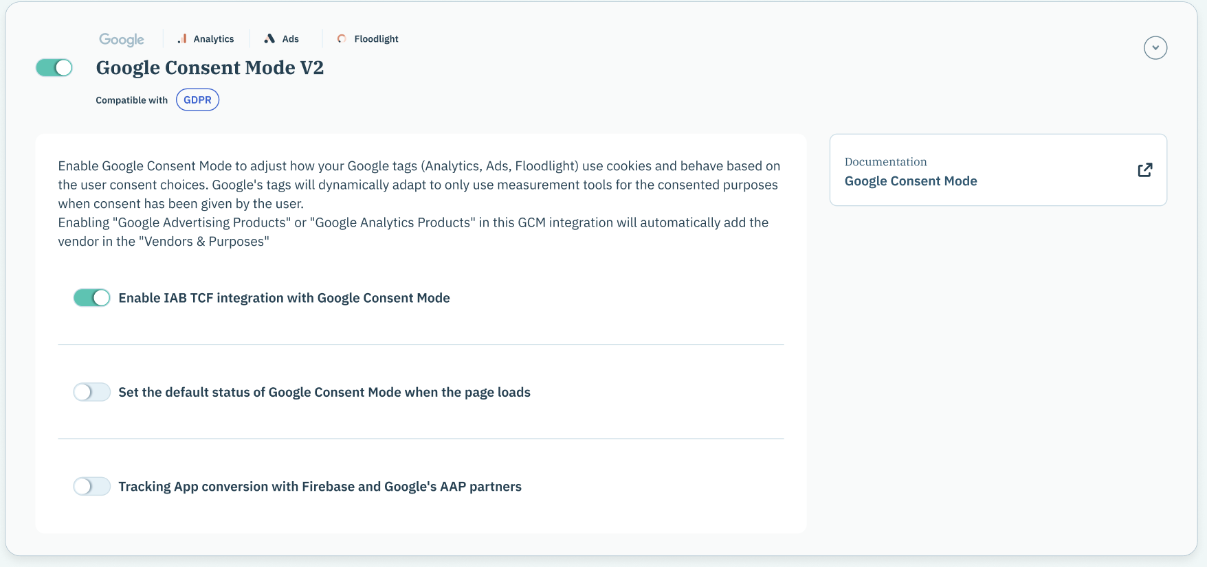This screenshot has height=567, width=1207.
Task: Open documentation via external link icon
Action: pos(1144,170)
